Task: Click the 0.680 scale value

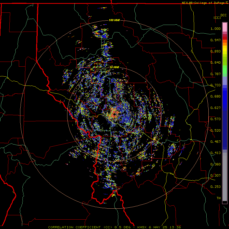Action: point(216,96)
